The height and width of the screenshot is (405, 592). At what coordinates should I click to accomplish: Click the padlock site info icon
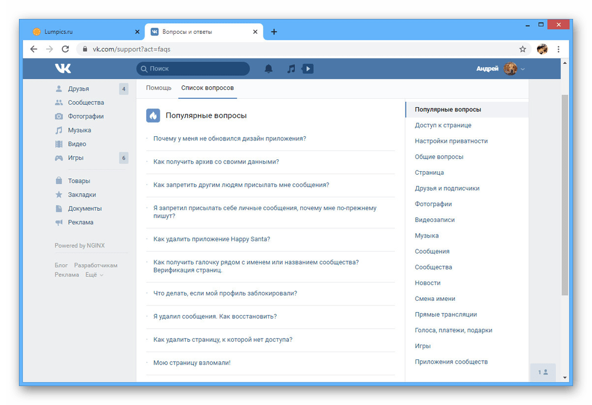(85, 49)
